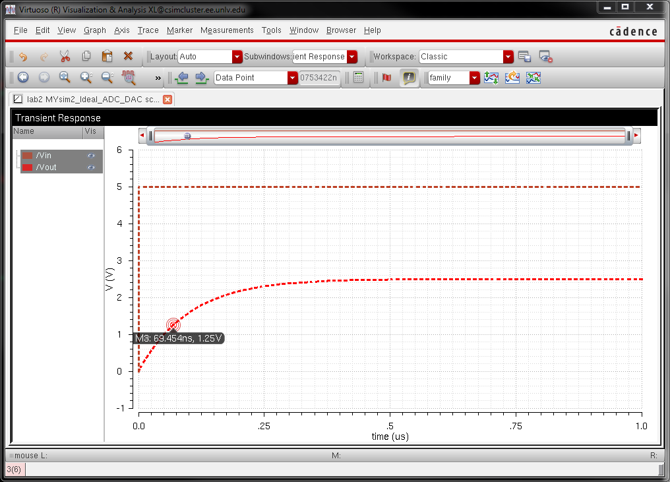Open the Trace menu

(x=148, y=30)
